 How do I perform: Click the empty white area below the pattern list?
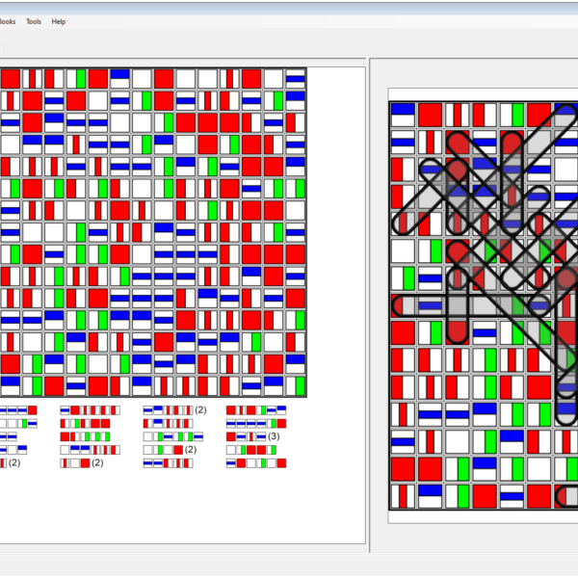coord(183,506)
